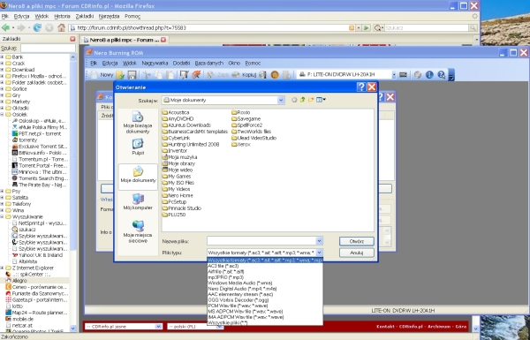Click the help question mark icon in Nero toolbar
This screenshot has height=340, width=530.
(x=441, y=75)
